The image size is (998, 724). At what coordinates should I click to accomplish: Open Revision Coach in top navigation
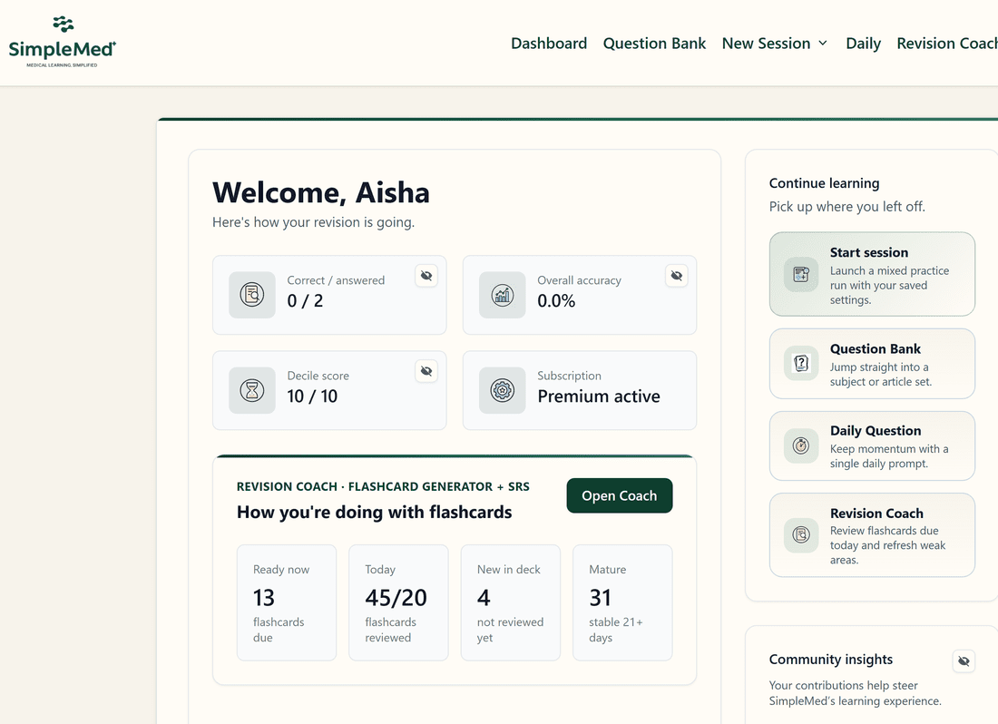(947, 44)
